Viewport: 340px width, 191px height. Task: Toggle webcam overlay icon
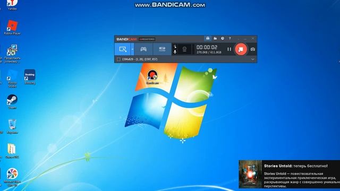(x=184, y=49)
